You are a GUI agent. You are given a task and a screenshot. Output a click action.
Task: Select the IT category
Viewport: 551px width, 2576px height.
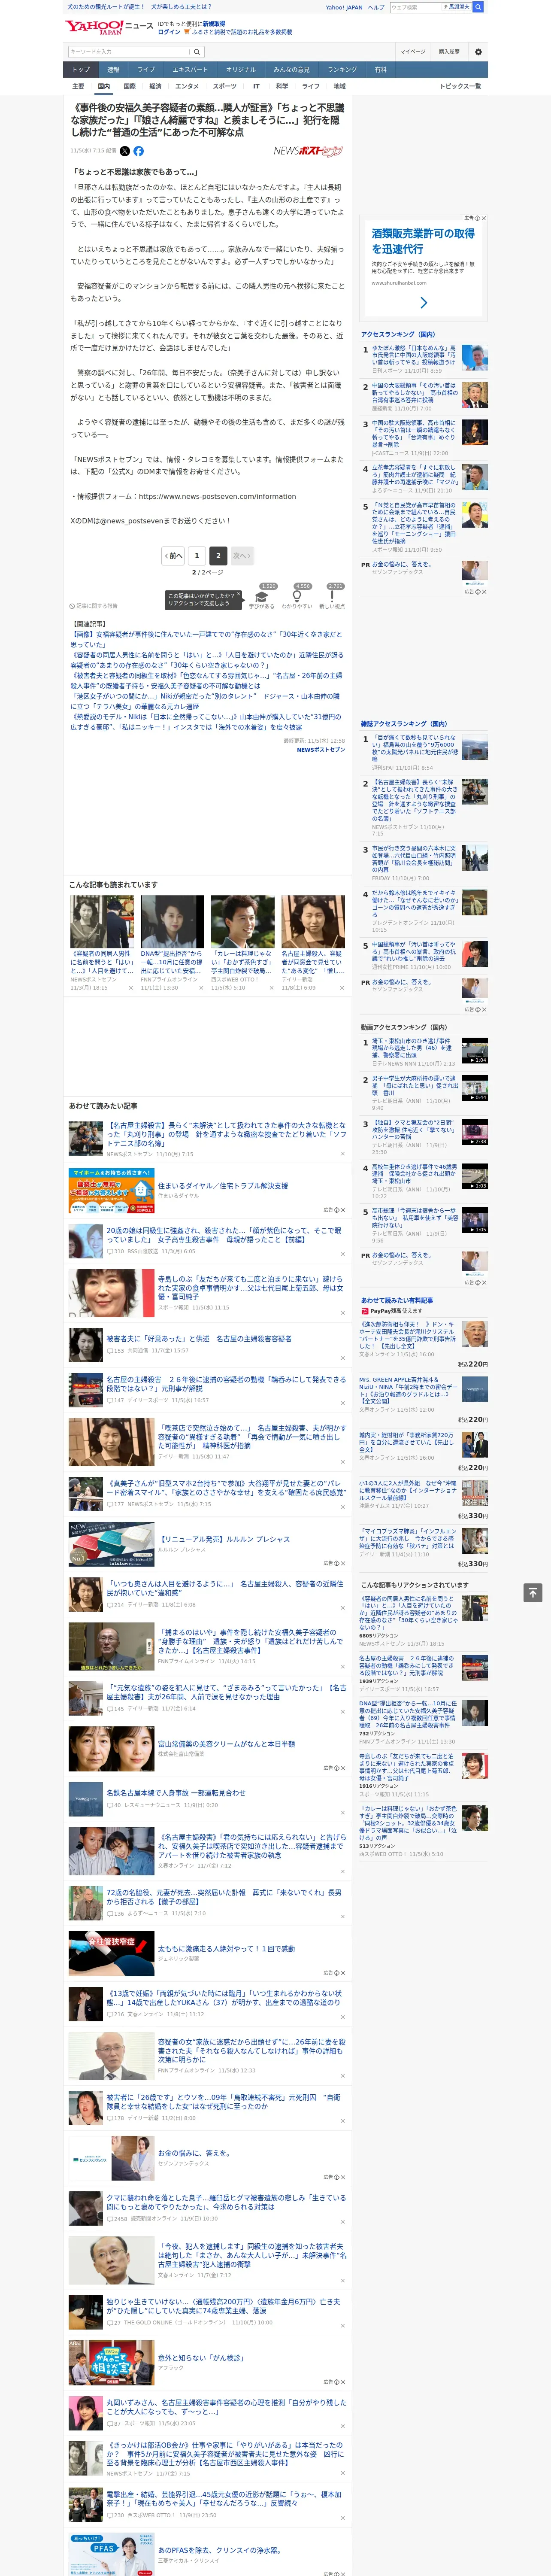click(x=256, y=87)
